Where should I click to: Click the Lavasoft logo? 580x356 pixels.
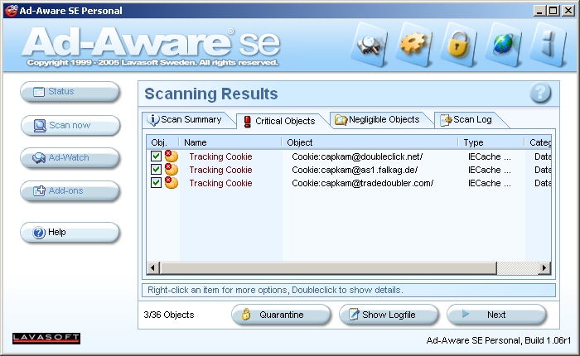point(46,339)
